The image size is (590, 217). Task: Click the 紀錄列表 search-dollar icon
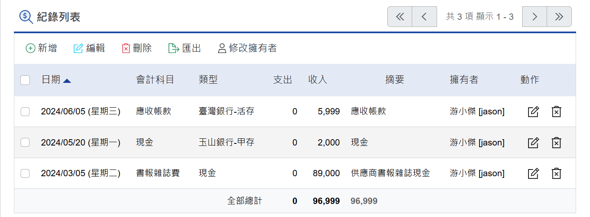[26, 17]
